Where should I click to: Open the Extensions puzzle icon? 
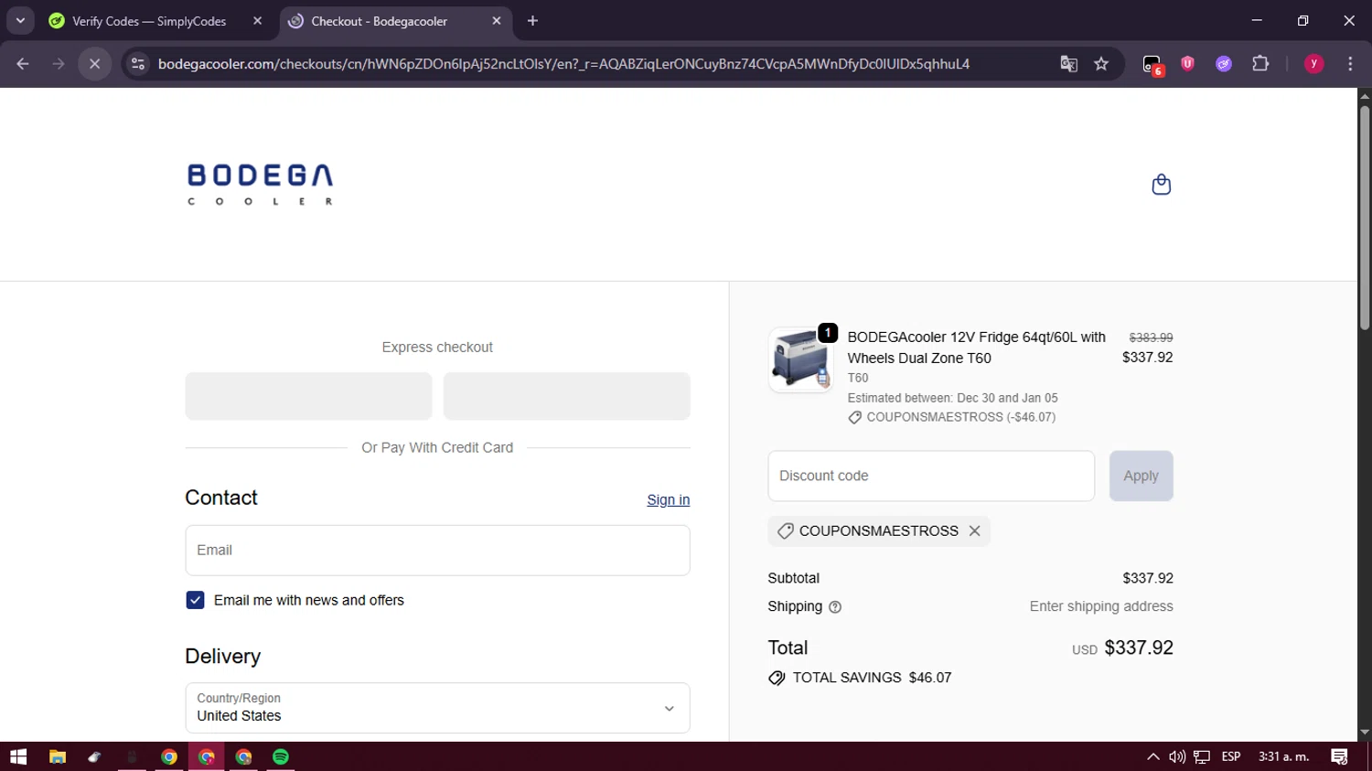pos(1260,64)
